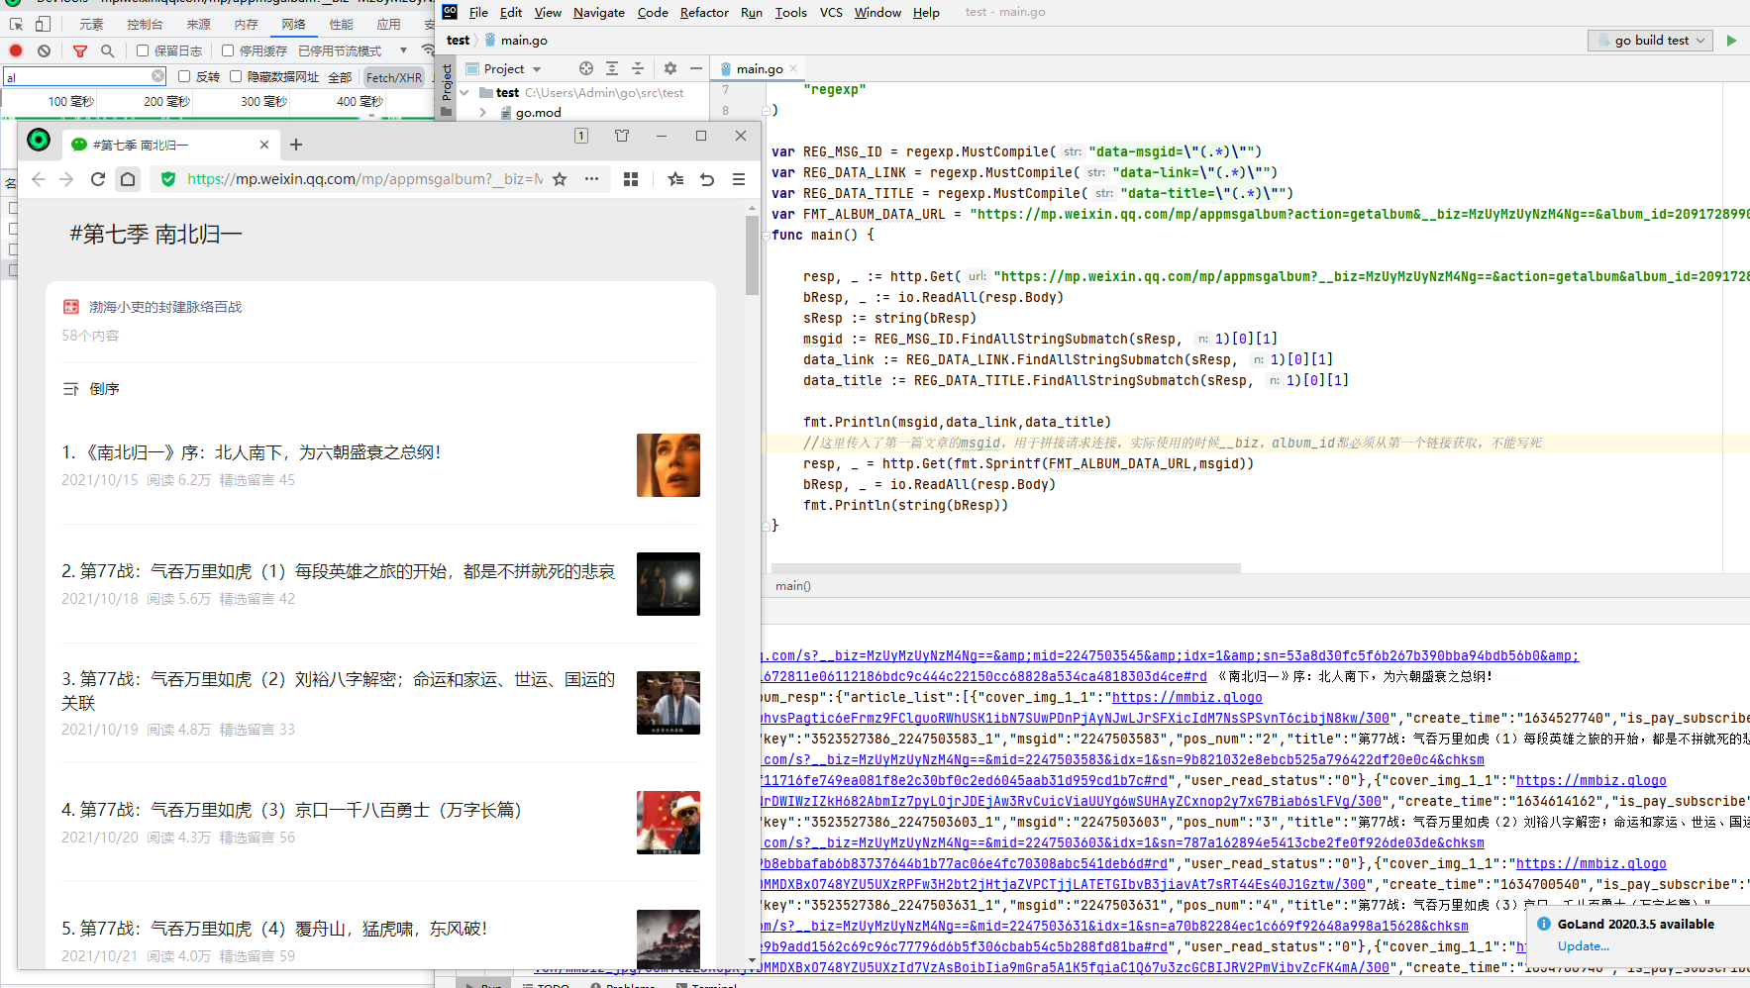Run the go build test configuration
This screenshot has height=988, width=1750.
coord(1731,41)
